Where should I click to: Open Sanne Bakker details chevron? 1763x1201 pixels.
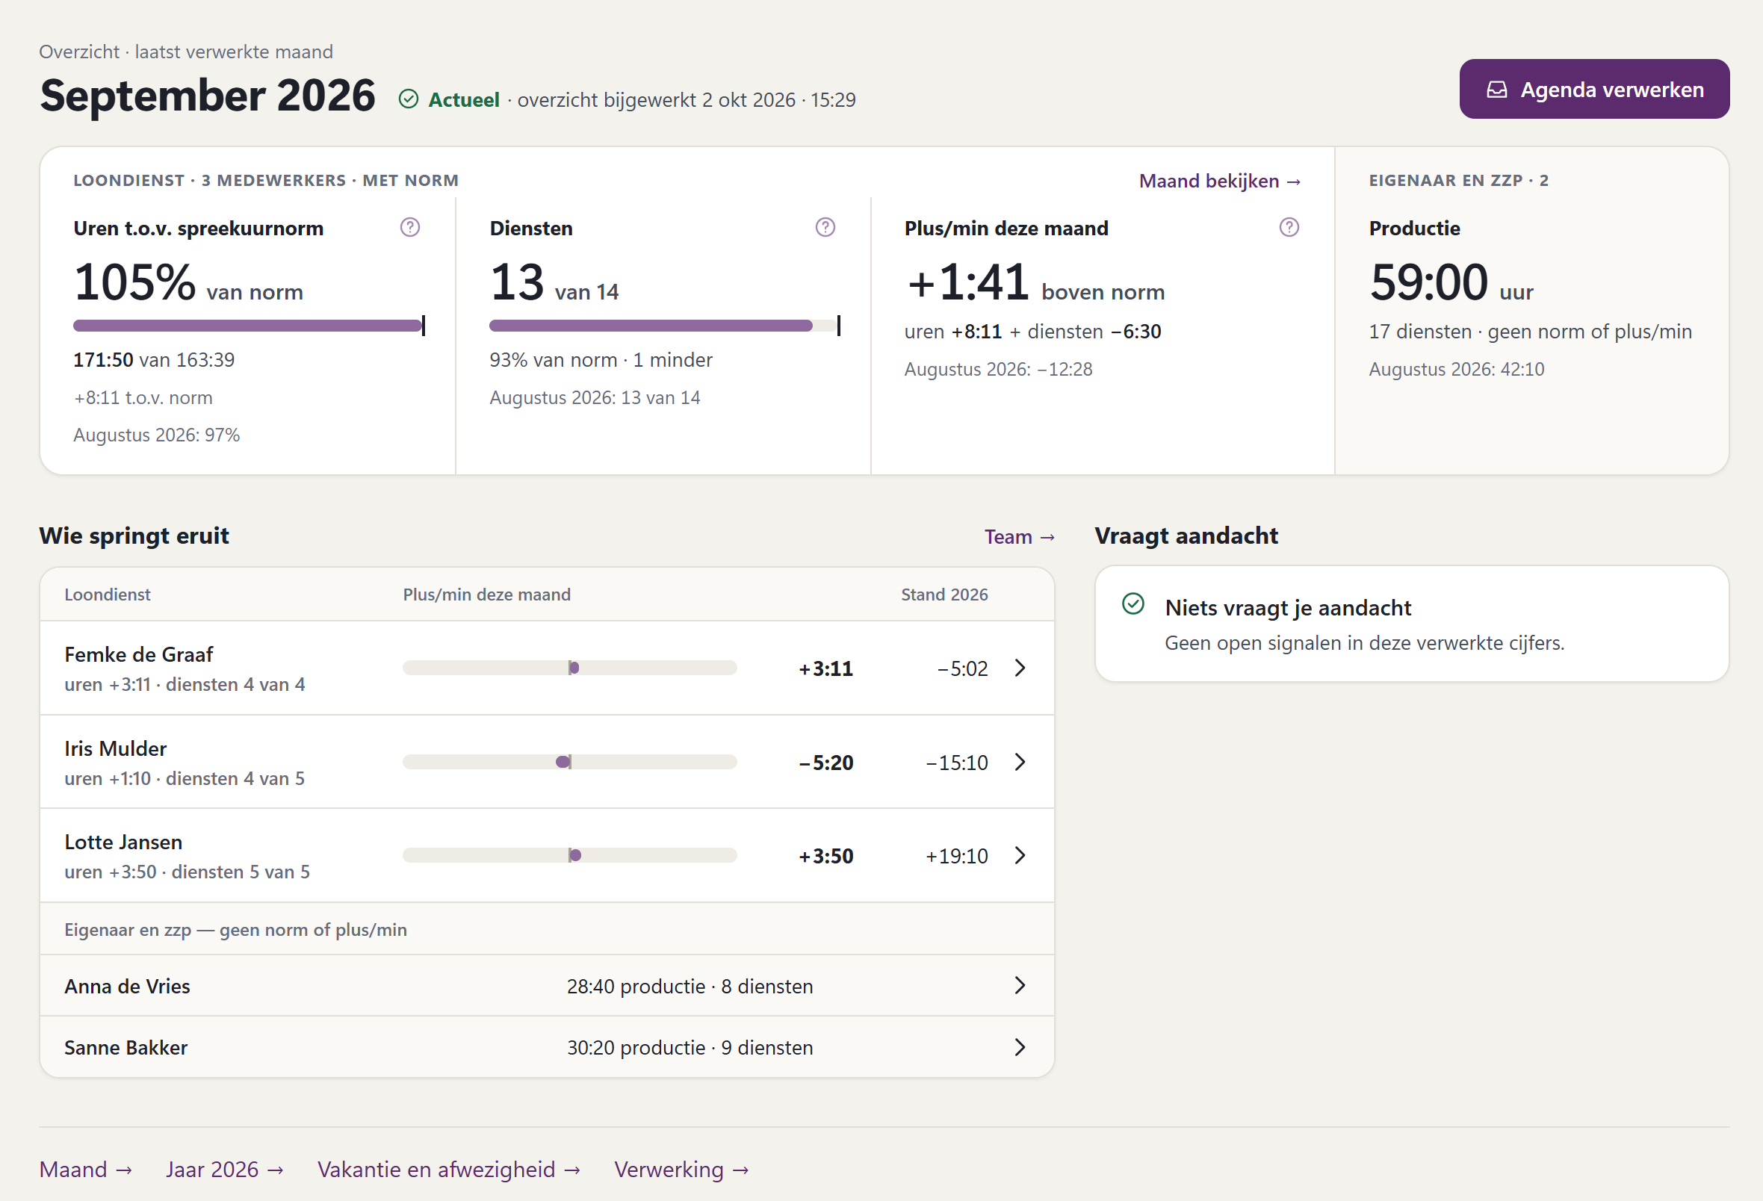tap(1020, 1047)
